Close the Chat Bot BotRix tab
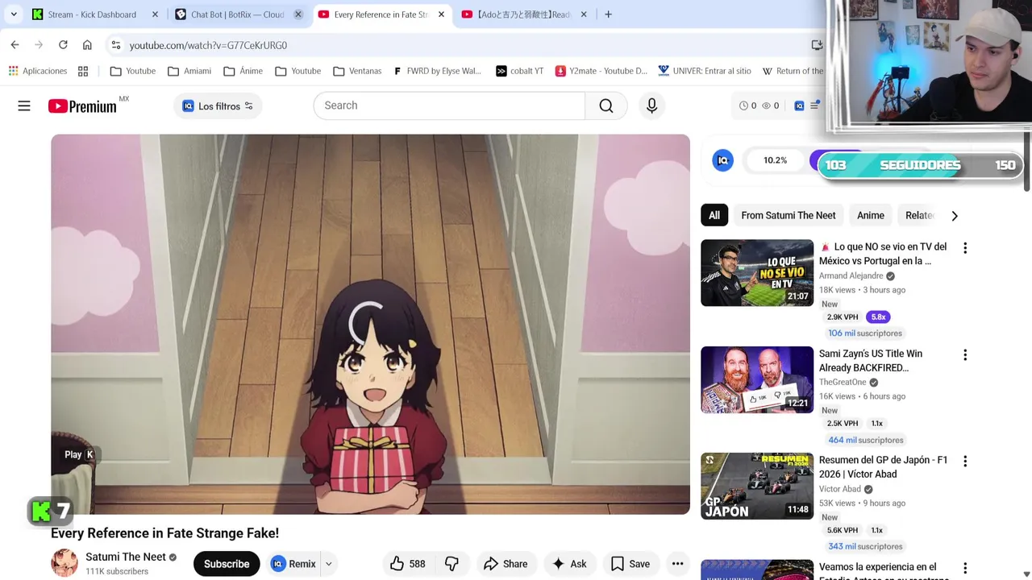Screen dimensions: 1032x580 (x=298, y=14)
